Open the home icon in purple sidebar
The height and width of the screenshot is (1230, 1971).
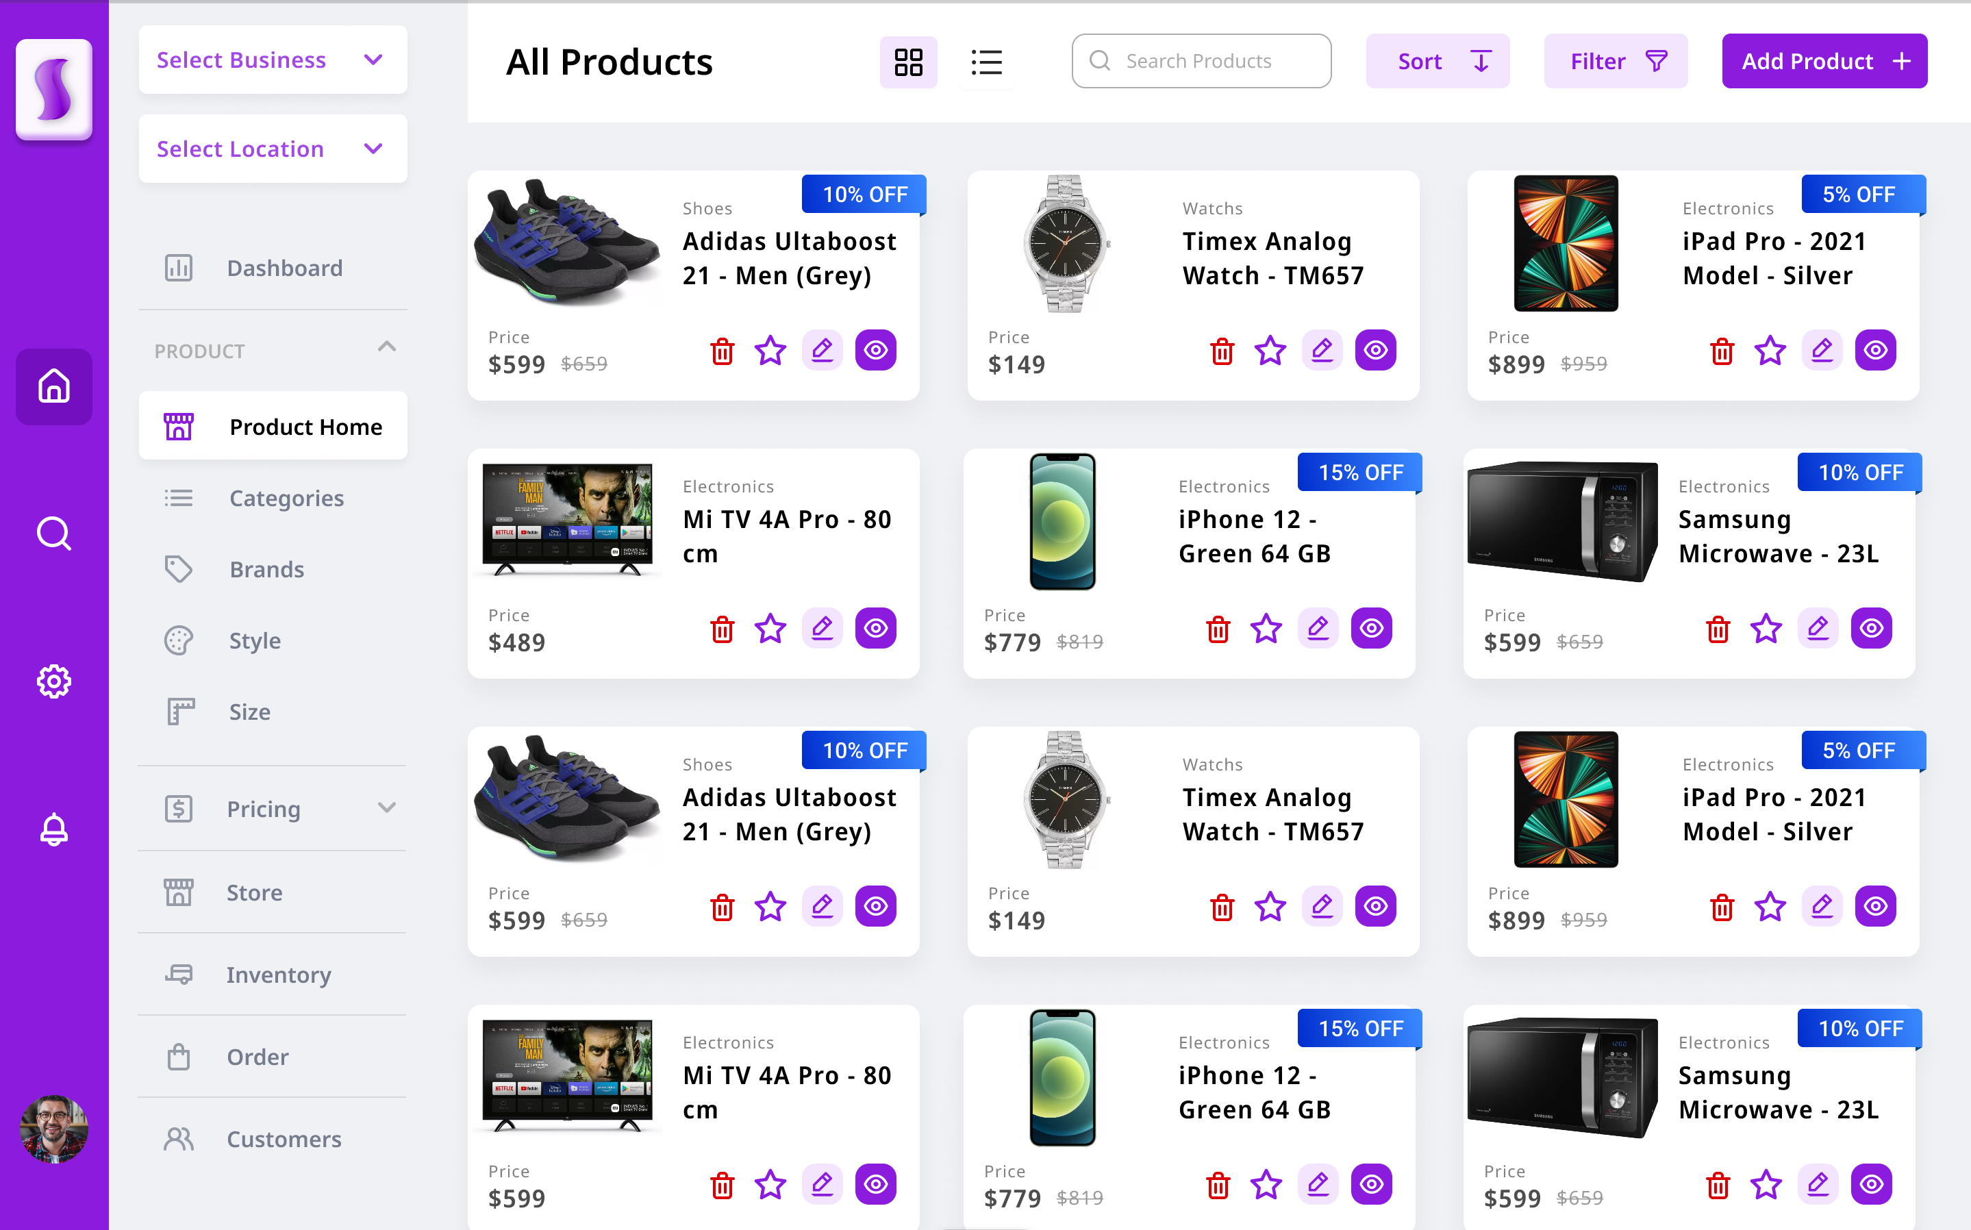point(53,387)
